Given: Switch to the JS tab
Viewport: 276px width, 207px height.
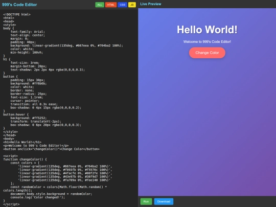Looking at the screenshot, I should [x=132, y=5].
